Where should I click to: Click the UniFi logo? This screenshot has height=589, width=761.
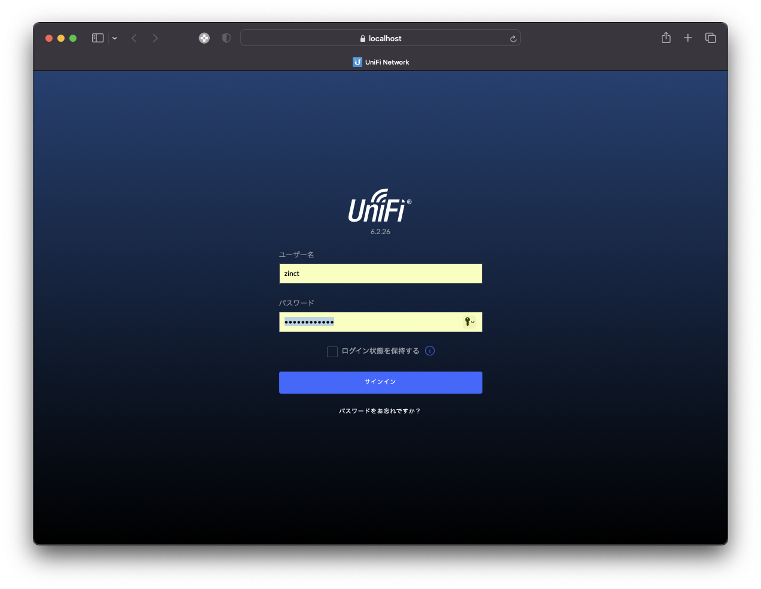(380, 205)
